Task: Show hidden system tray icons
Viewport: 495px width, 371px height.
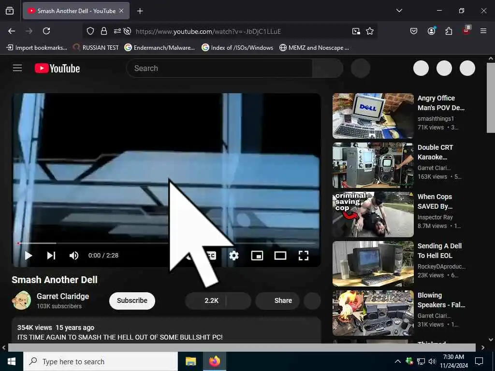Action: [x=398, y=361]
